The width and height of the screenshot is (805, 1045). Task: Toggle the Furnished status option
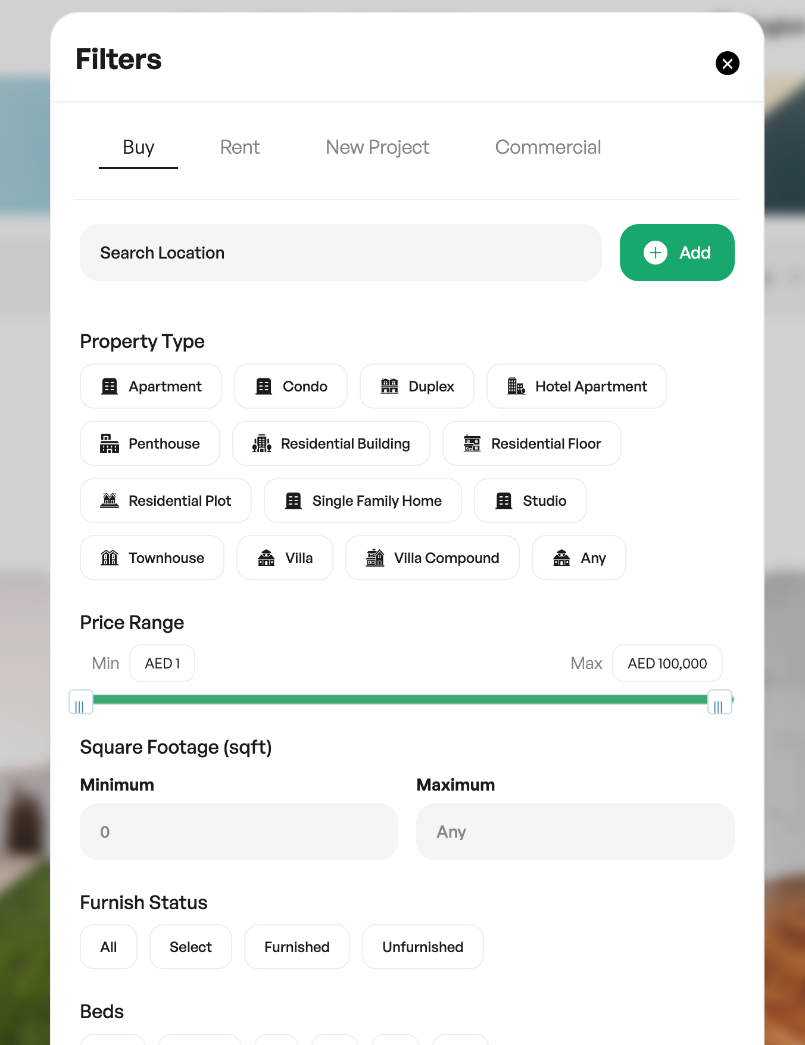[297, 947]
